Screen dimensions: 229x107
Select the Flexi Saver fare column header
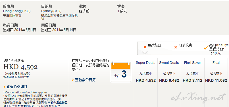tap(192, 63)
